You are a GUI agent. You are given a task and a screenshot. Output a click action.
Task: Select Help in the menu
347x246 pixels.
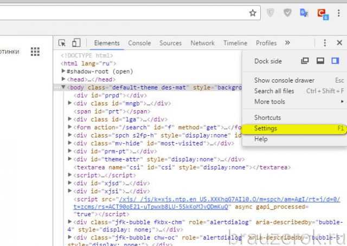point(295,139)
